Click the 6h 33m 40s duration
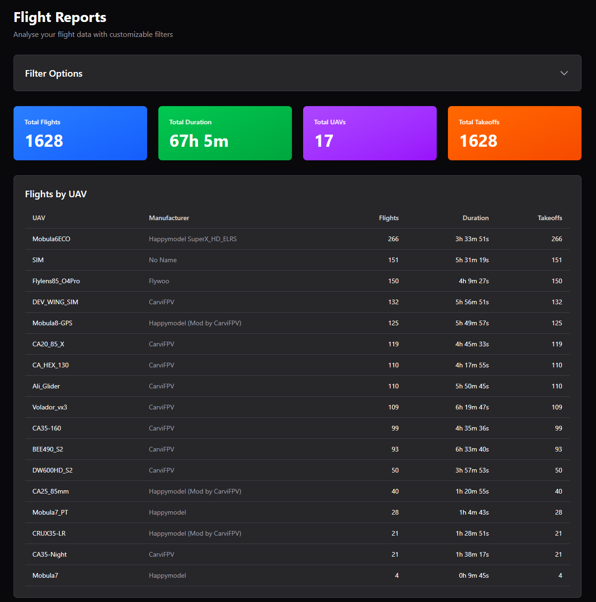Viewport: 596px width, 602px height. tap(472, 449)
